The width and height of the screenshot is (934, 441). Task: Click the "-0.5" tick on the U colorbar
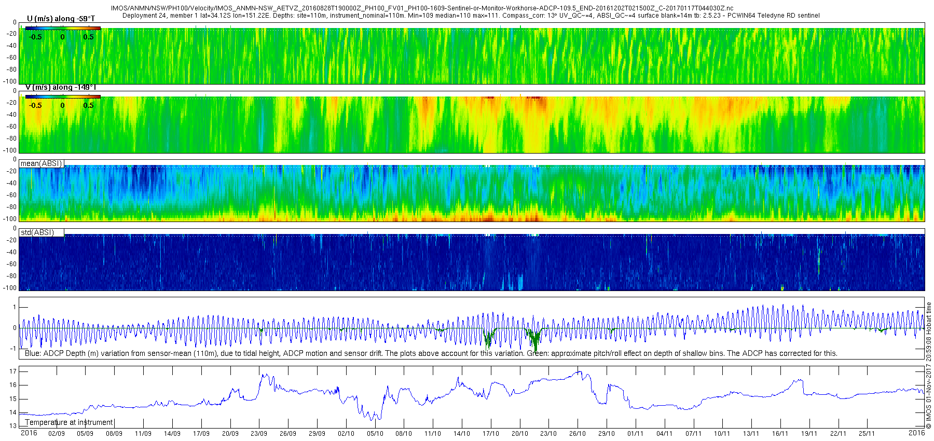coord(35,37)
